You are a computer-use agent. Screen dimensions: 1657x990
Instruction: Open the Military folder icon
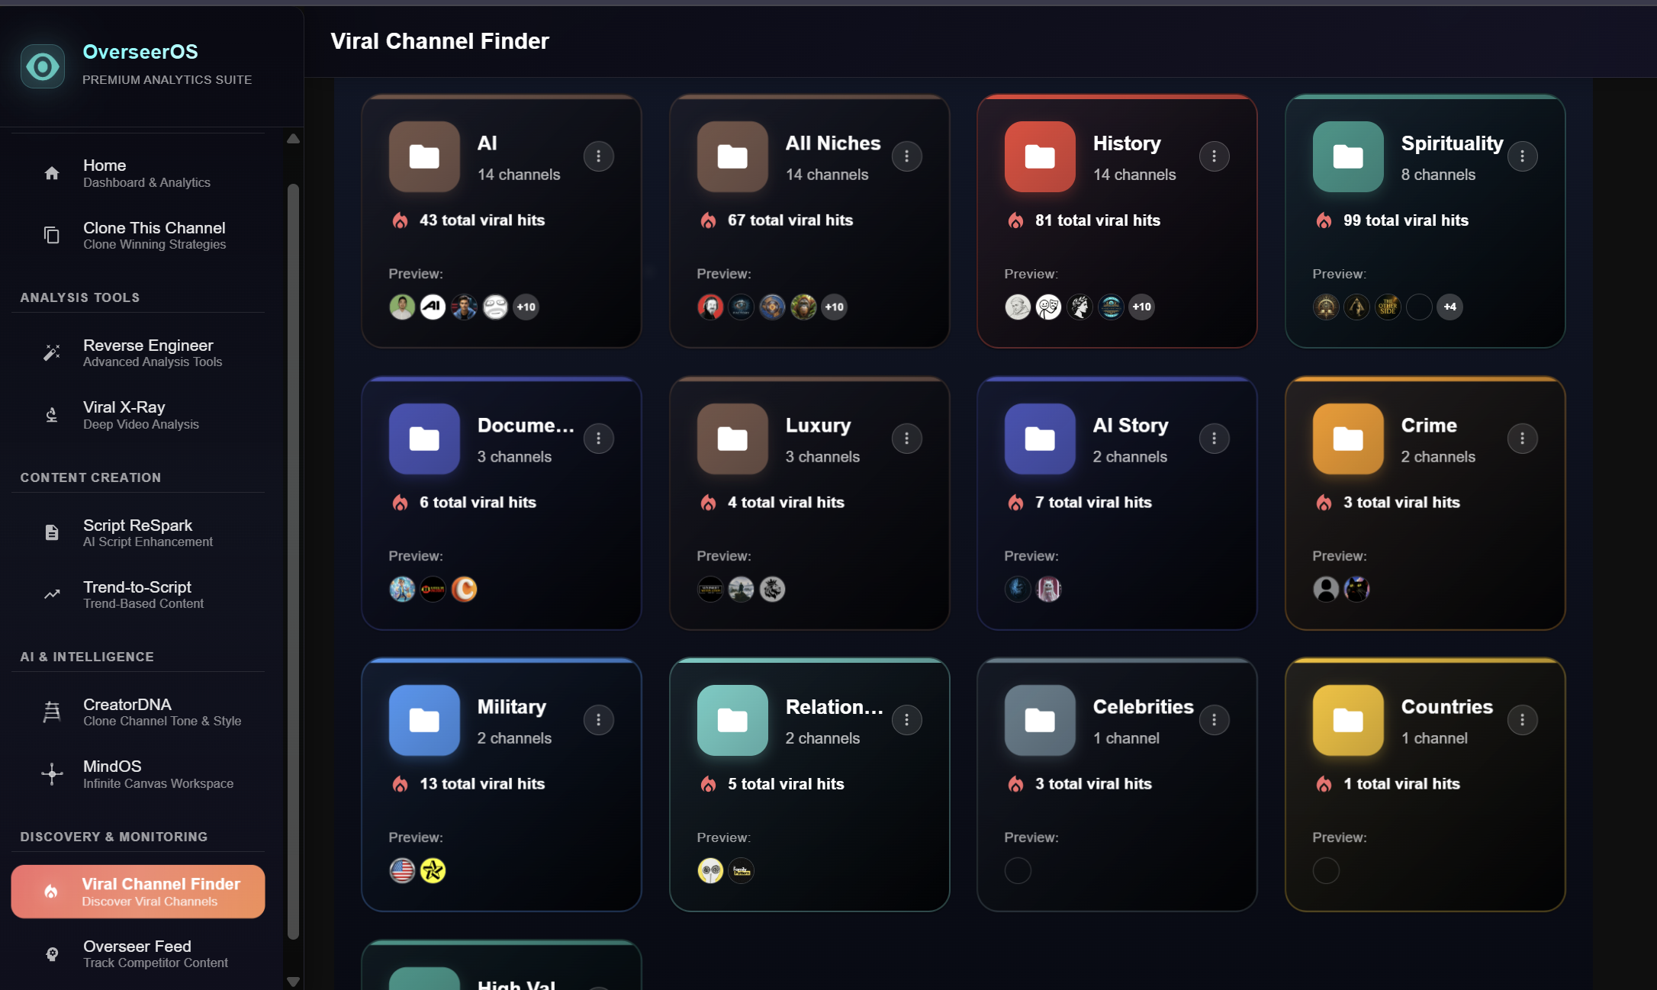[x=424, y=720]
